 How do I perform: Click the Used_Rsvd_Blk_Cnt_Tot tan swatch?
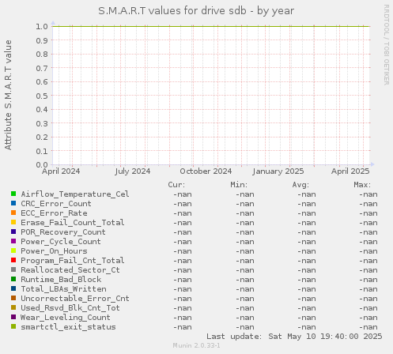[x=13, y=307]
